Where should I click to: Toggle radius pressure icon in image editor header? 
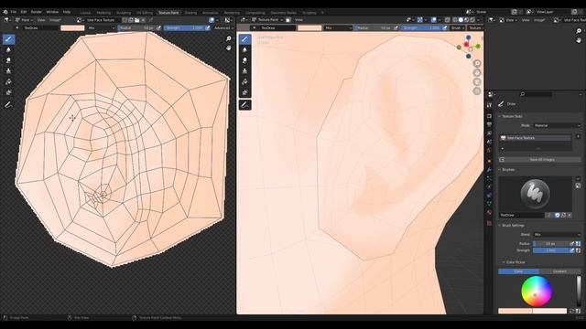[158, 28]
